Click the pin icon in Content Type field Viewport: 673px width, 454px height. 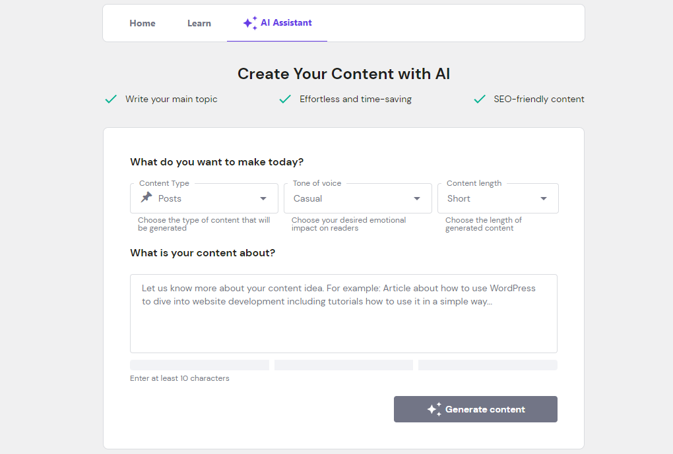pyautogui.click(x=146, y=198)
